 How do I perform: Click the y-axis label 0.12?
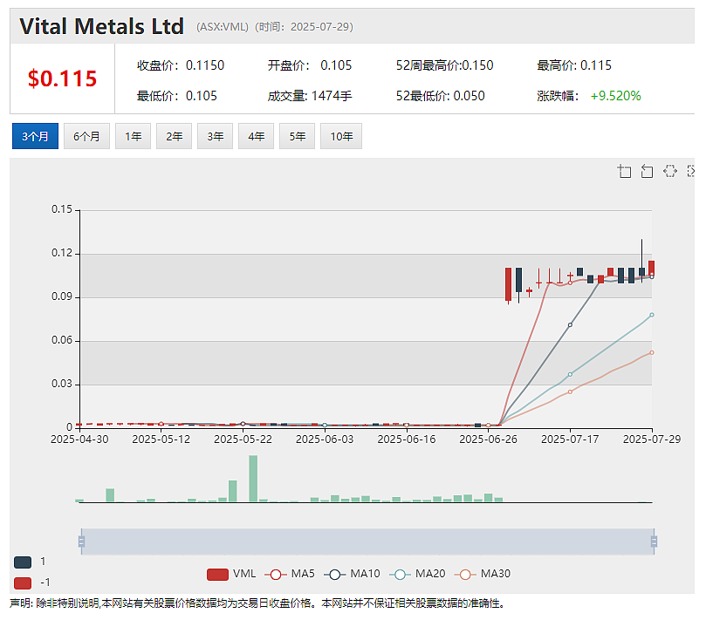[x=62, y=253]
